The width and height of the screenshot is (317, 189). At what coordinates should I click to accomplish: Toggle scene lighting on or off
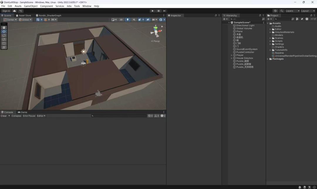pyautogui.click(x=128, y=20)
